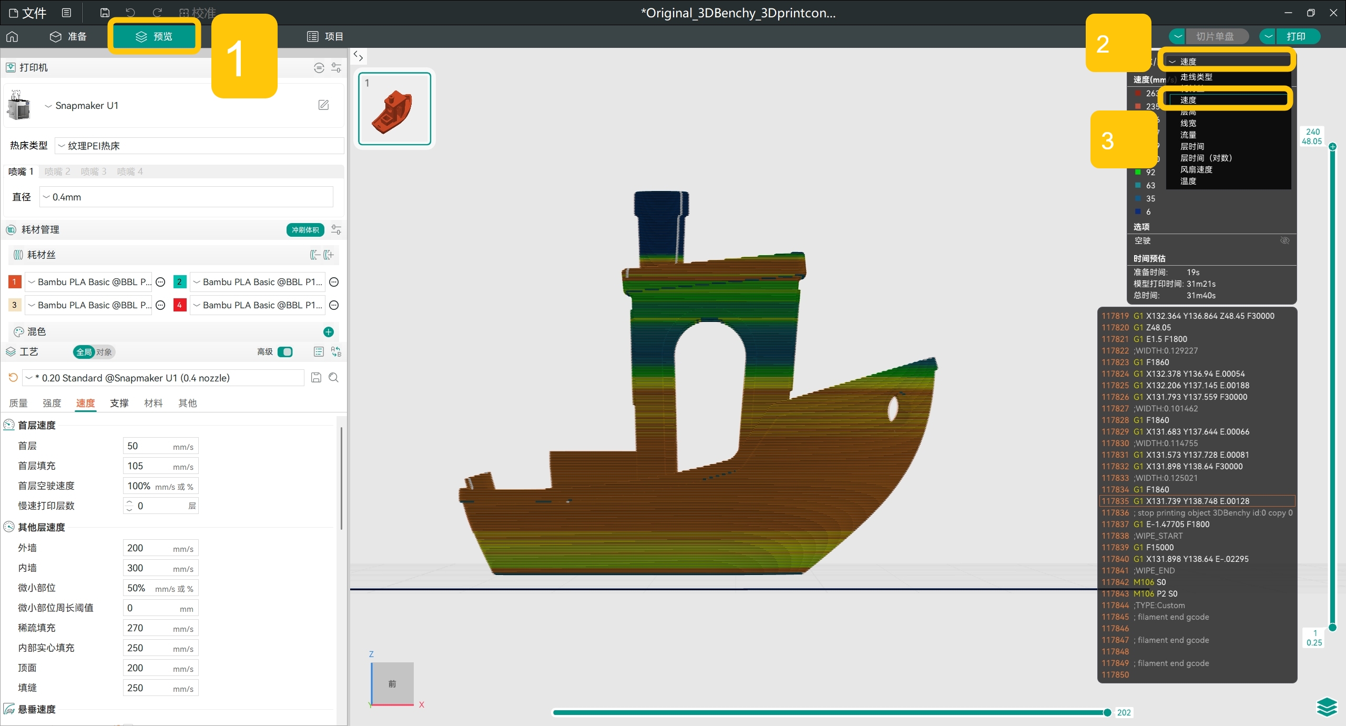The image size is (1346, 726).
Task: Switch to the 预览 preview tab
Action: (154, 36)
